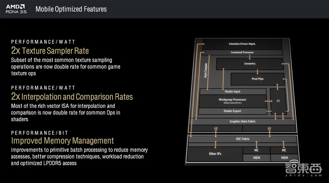
Task: Click the Other IPs block
Action: [x=215, y=154]
